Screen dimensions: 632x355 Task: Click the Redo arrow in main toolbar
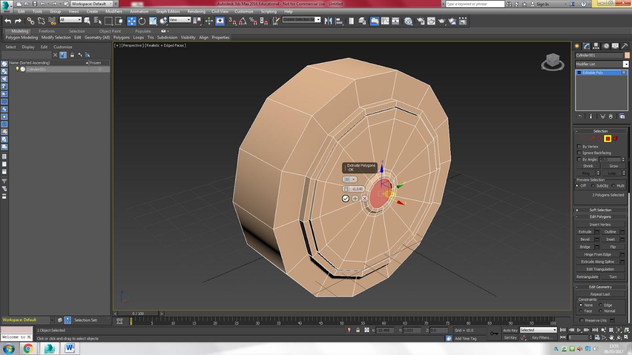(x=18, y=21)
